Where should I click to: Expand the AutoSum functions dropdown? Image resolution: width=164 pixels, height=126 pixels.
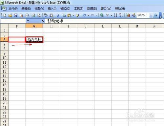pyautogui.click(x=111, y=15)
